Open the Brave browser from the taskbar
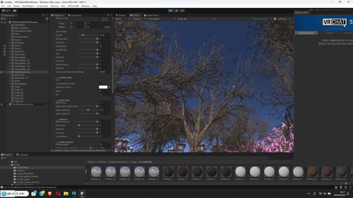The height and width of the screenshot is (198, 353). coord(50,194)
